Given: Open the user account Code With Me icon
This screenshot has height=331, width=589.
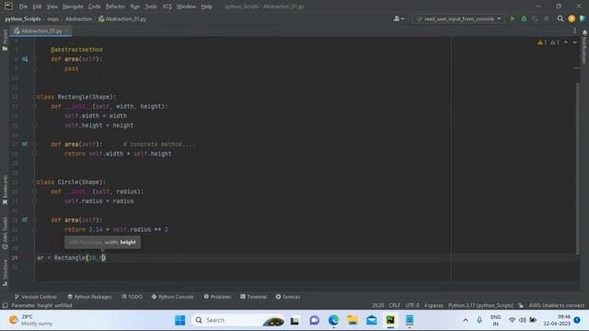Looking at the screenshot, I should (x=398, y=18).
